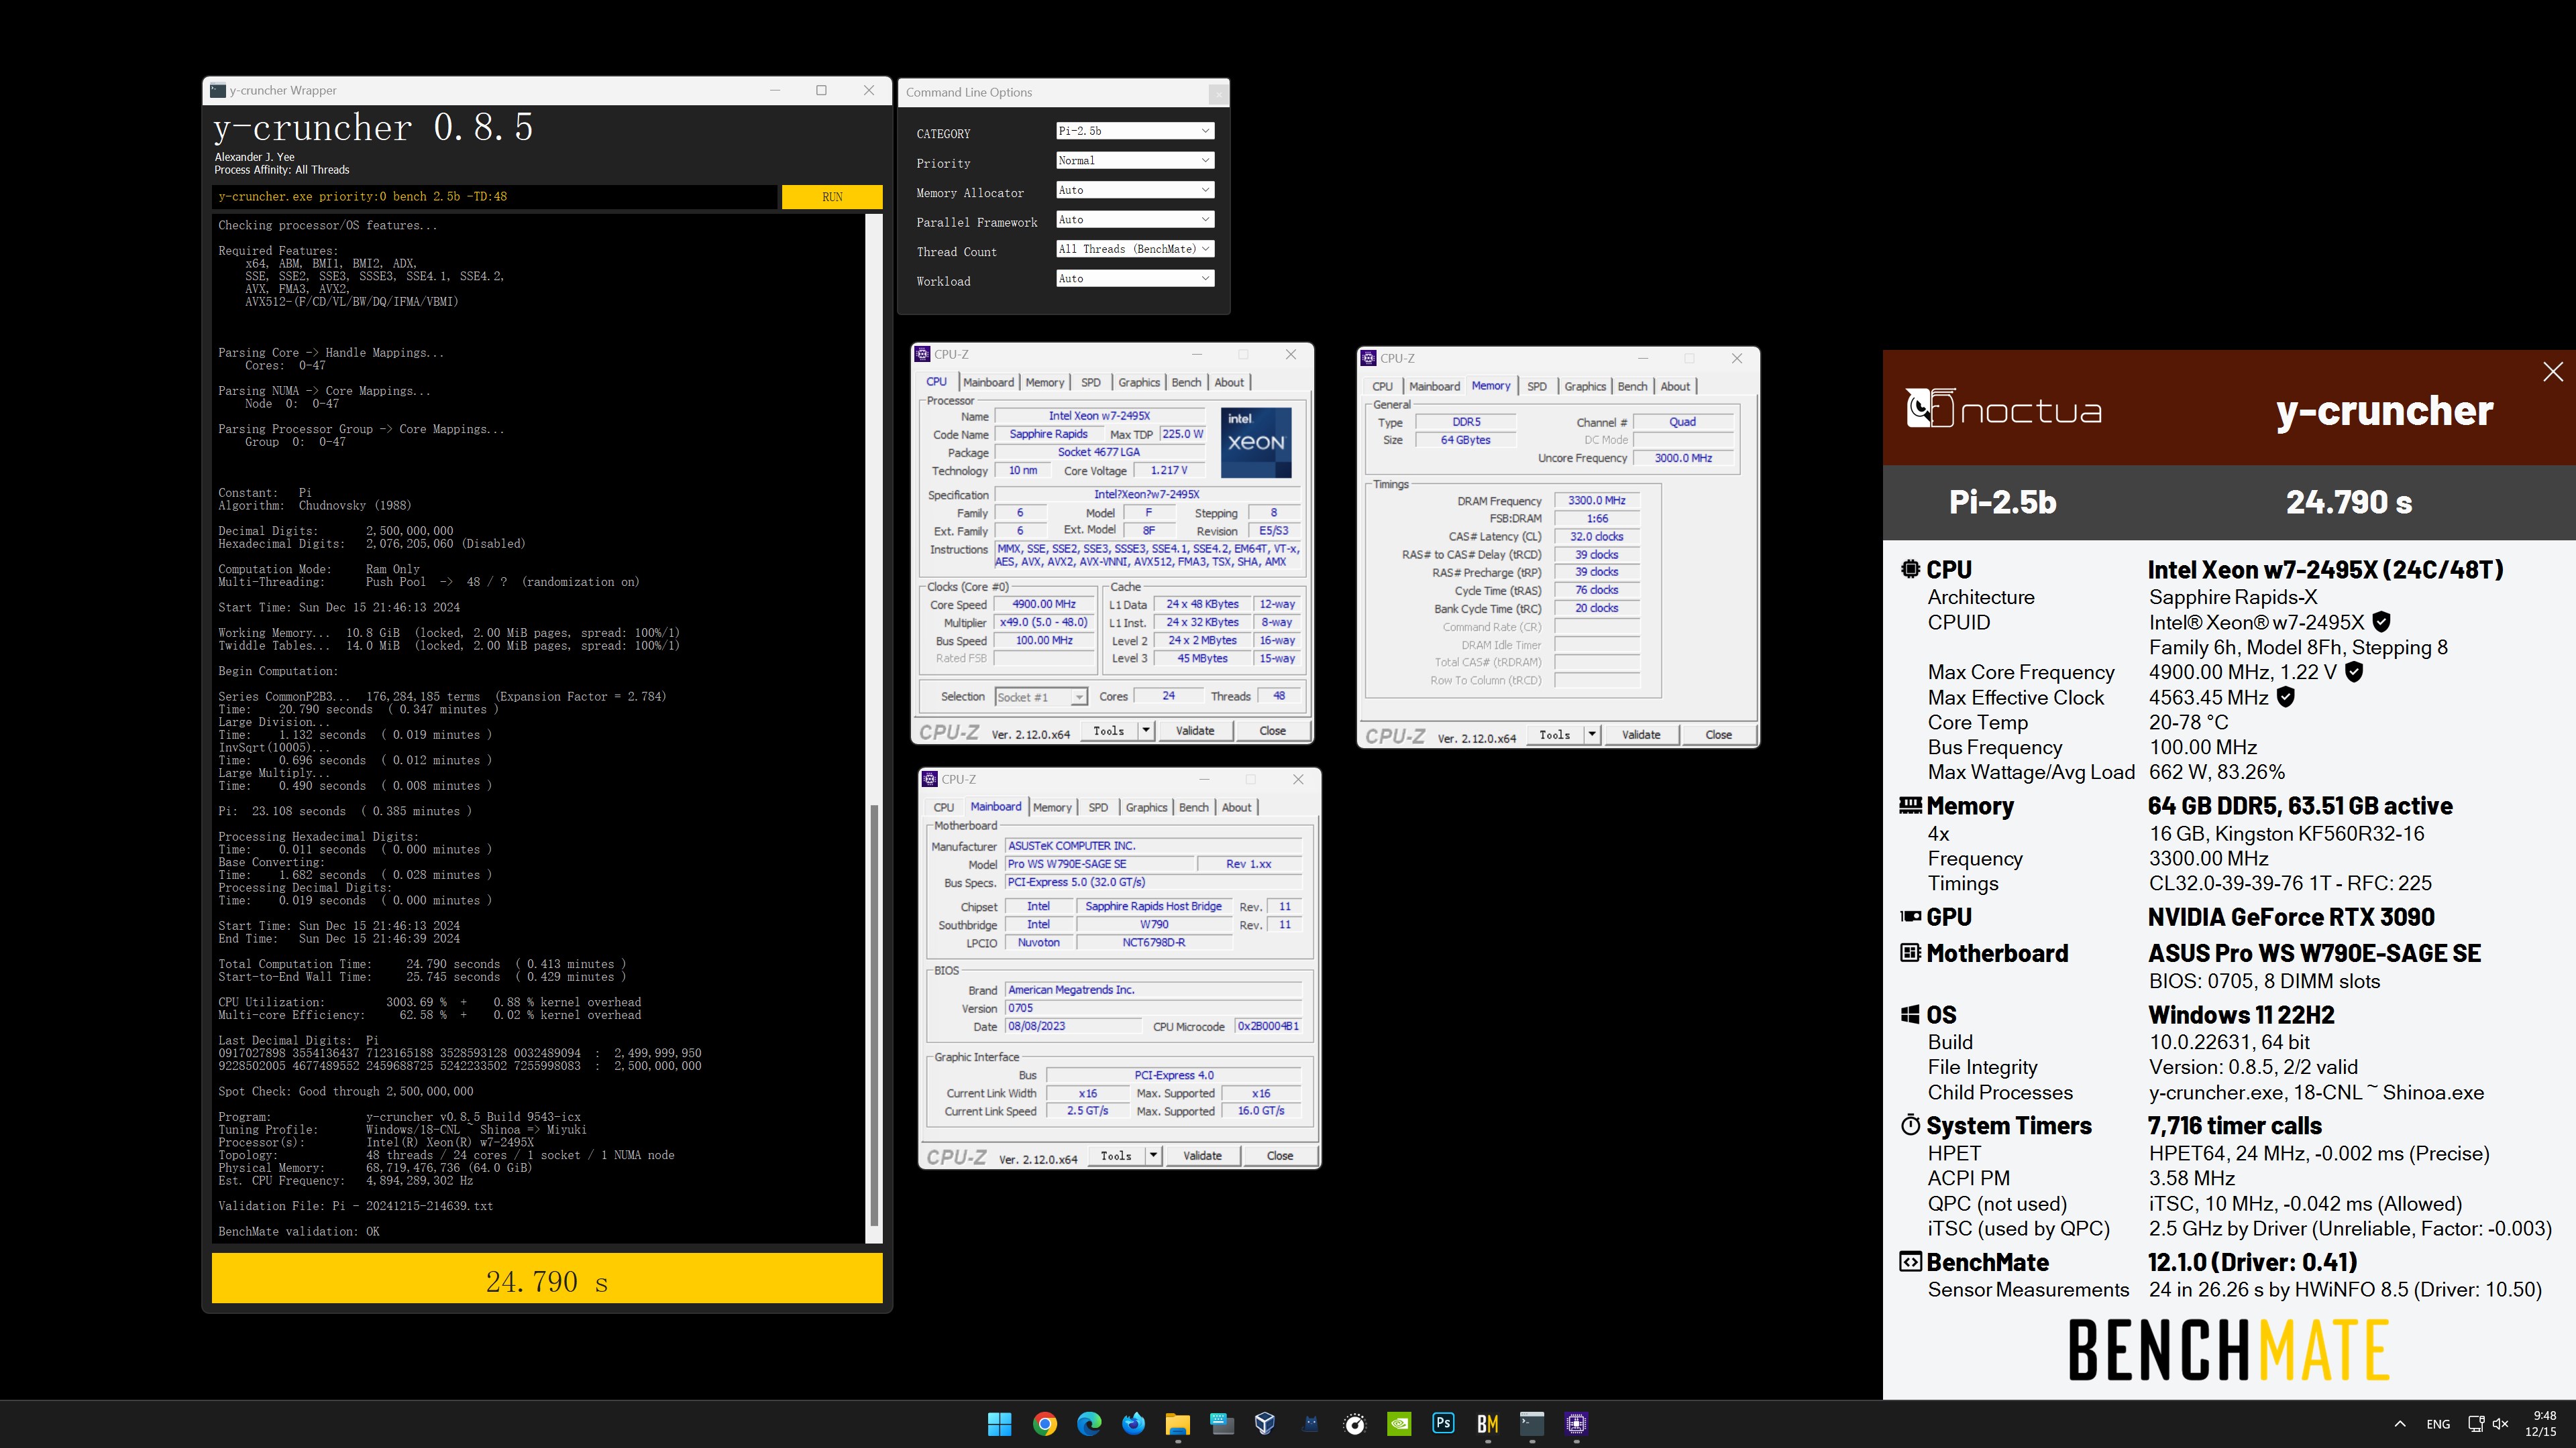The height and width of the screenshot is (1448, 2576).
Task: Close the BenchMate y-cruncher result panel
Action: (x=2552, y=372)
